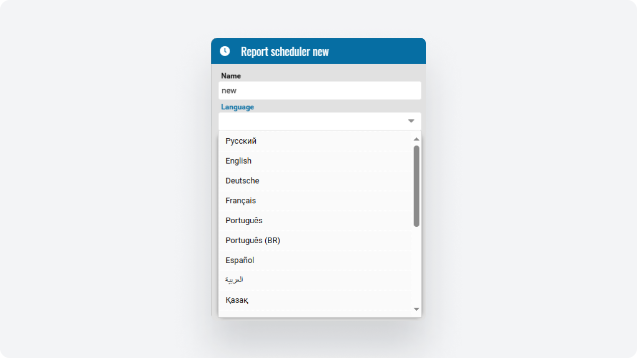Image resolution: width=637 pixels, height=358 pixels.
Task: Choose Português from the list
Action: (x=244, y=221)
